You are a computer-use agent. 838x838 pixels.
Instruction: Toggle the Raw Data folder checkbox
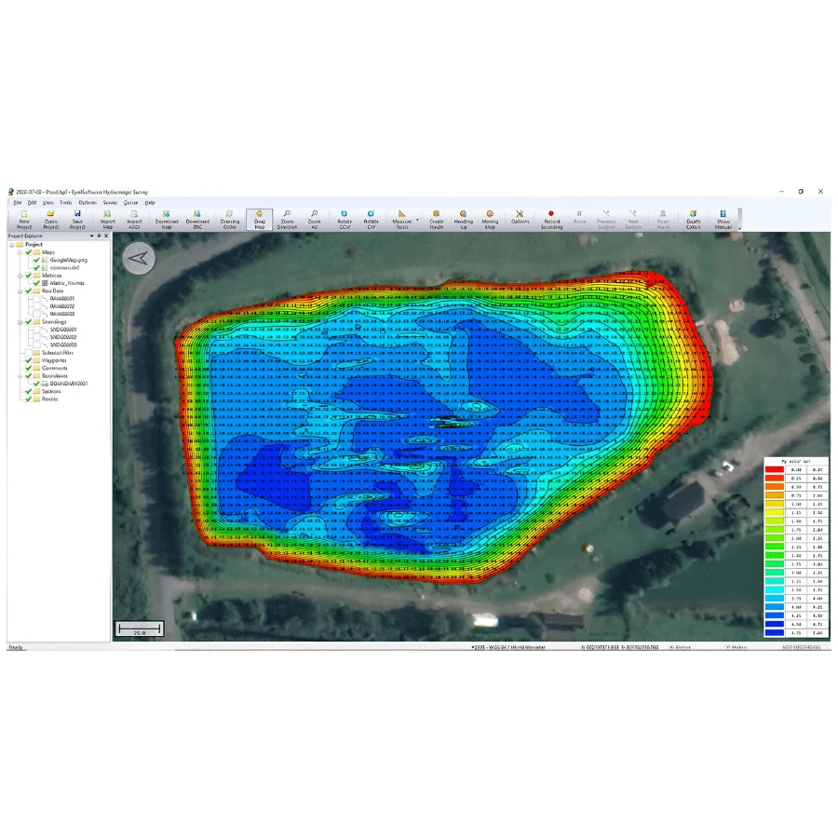(29, 291)
